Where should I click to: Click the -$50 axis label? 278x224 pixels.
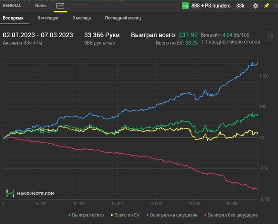pos(264,168)
